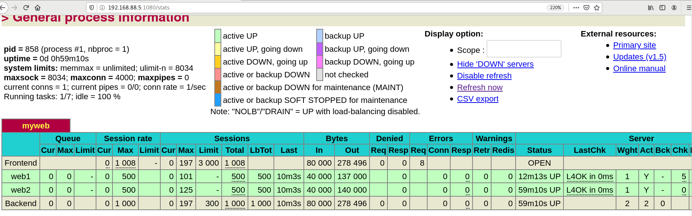Go to the Firefox home page
The image size is (692, 216).
[38, 8]
